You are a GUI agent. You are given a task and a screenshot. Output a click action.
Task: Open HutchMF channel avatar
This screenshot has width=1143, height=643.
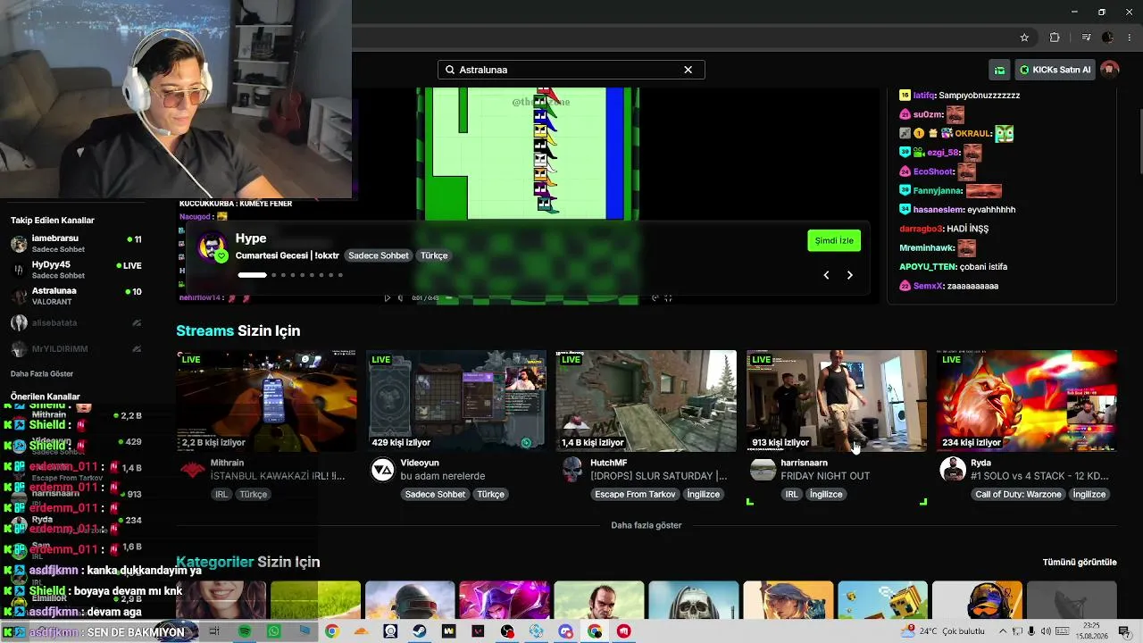coord(573,470)
